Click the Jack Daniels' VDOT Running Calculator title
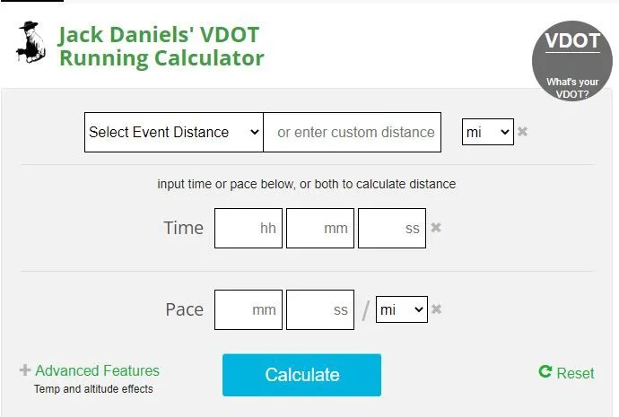Screen dimensions: 619x417 point(161,47)
